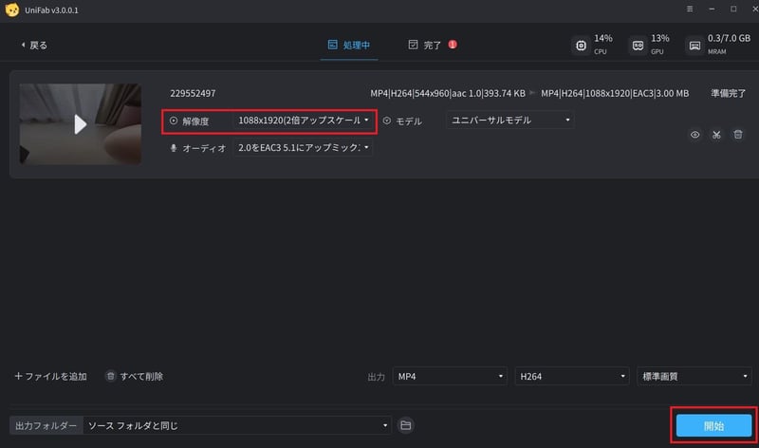
Task: Click the CPU usage icon
Action: 580,45
